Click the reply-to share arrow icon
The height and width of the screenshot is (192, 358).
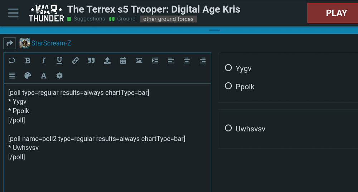click(10, 43)
